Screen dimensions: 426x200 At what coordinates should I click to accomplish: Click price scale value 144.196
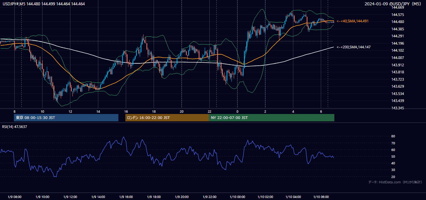pos(397,43)
